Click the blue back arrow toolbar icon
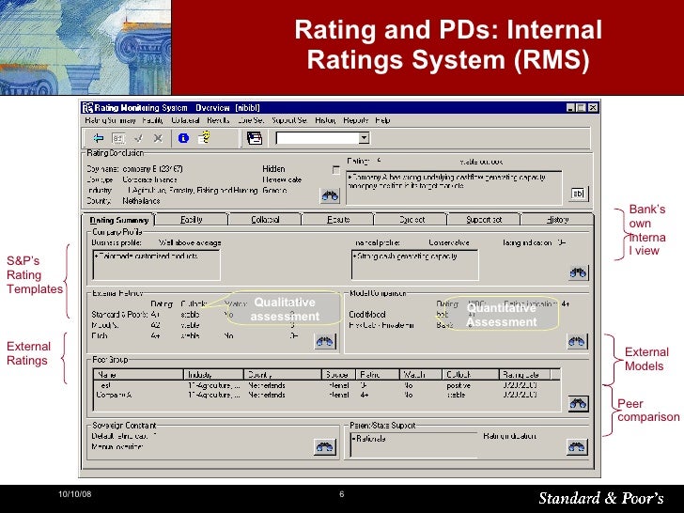The height and width of the screenshot is (513, 684). (99, 137)
